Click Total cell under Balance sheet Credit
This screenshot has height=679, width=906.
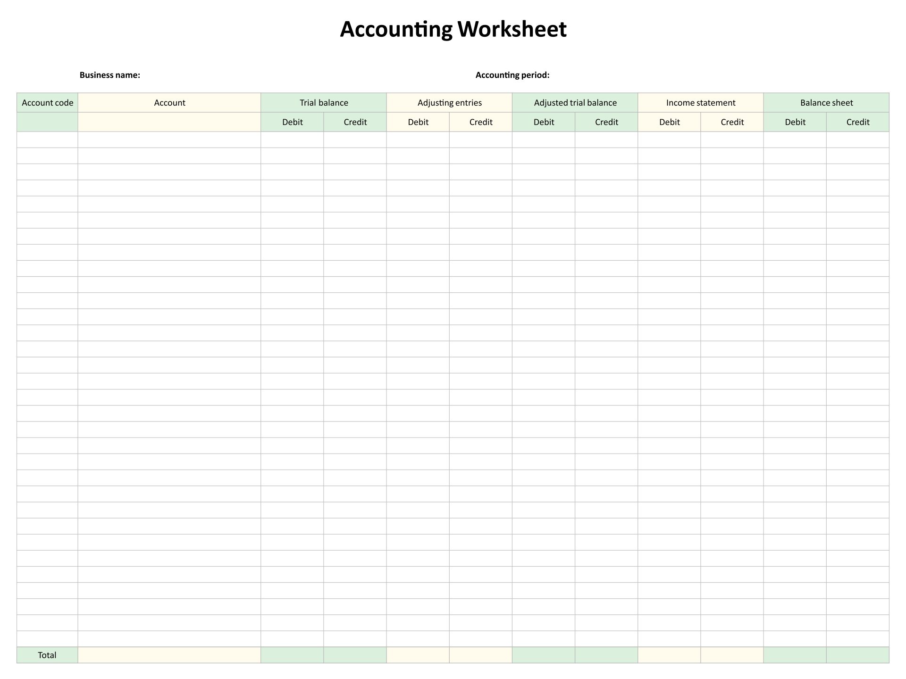click(x=857, y=655)
